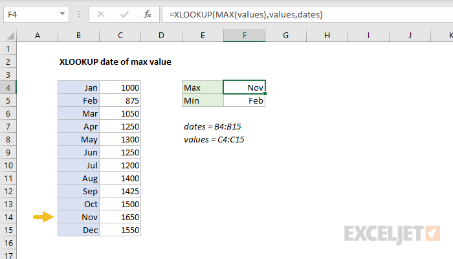453x259 pixels.
Task: Click the cancel (X) formula button
Action: [101, 14]
